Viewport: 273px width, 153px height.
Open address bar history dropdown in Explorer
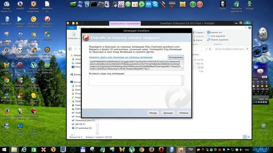click(206, 49)
